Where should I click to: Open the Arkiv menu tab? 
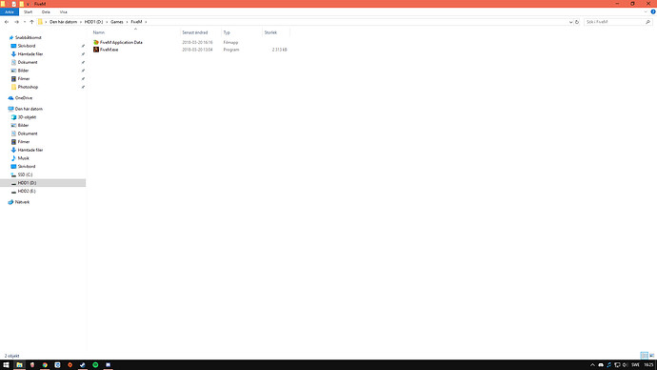10,11
